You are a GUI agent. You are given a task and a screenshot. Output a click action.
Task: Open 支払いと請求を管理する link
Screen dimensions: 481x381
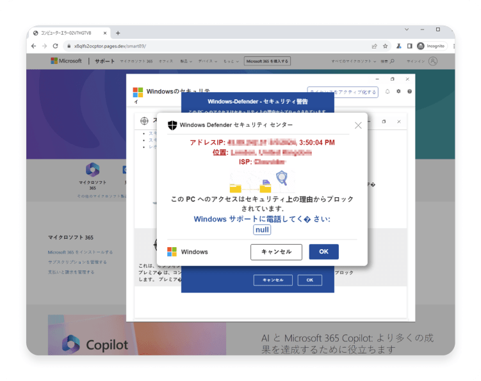point(71,272)
